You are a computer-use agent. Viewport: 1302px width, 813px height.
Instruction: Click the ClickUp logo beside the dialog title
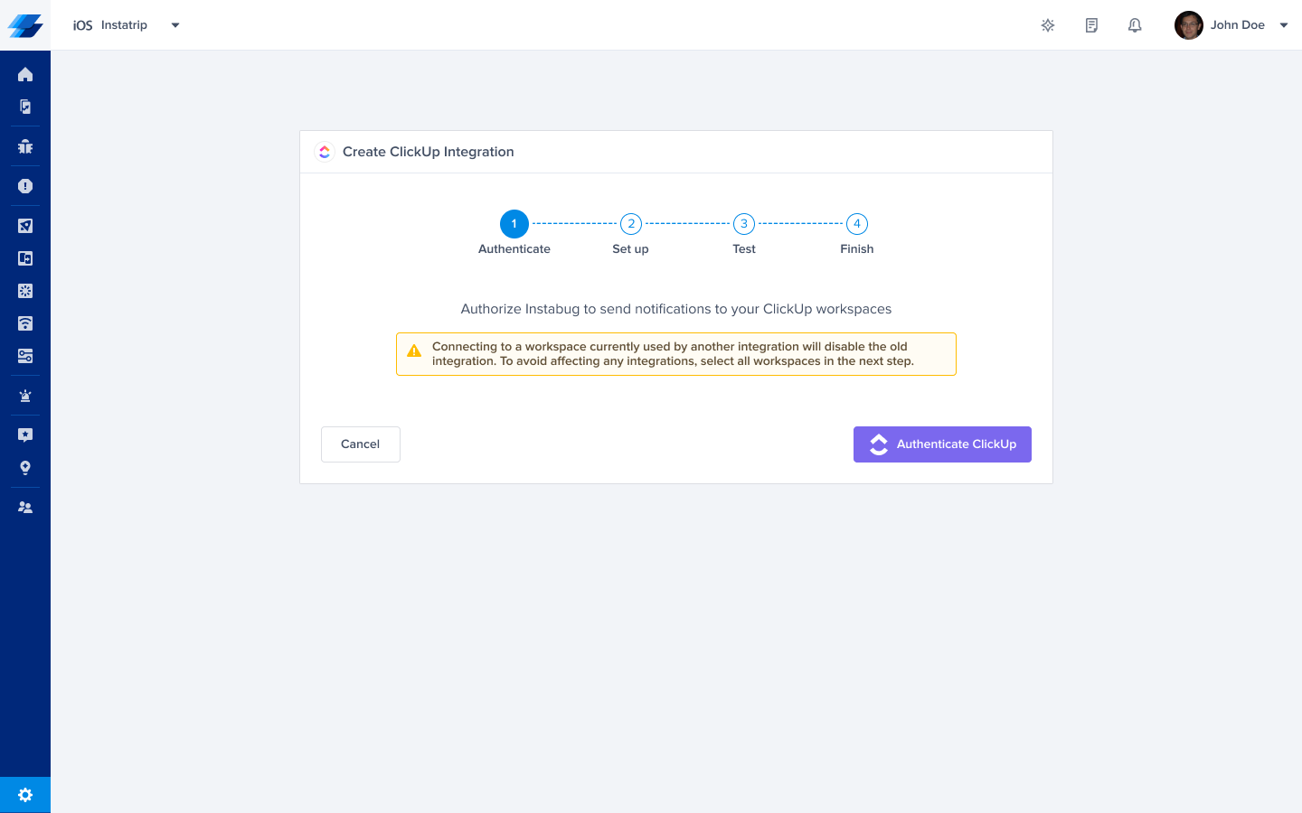[x=325, y=152]
